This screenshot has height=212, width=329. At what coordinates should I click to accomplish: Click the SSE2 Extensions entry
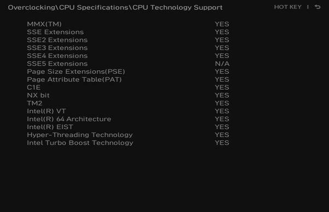[x=57, y=40]
